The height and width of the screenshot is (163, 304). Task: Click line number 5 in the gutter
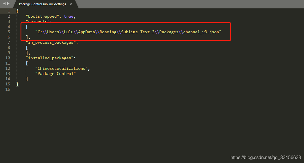point(9,32)
